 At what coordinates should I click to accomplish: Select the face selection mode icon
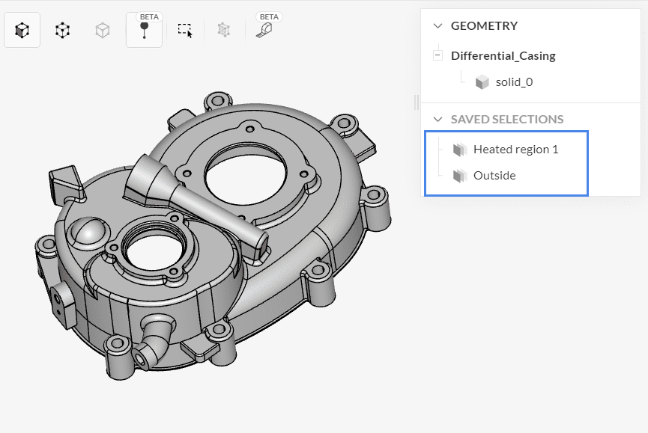(22, 31)
